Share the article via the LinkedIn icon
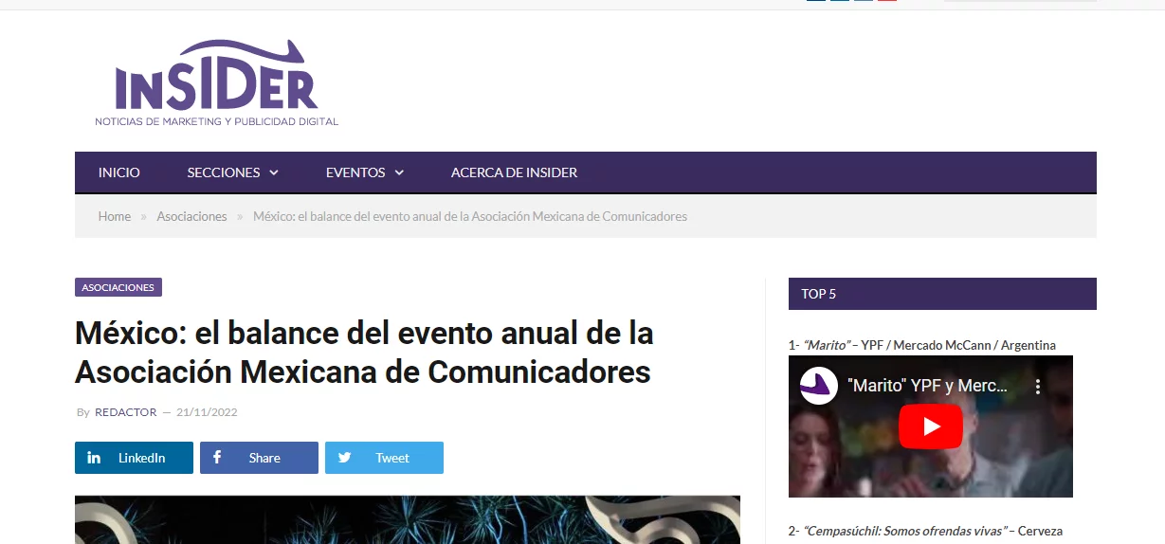Viewport: 1165px width, 544px height. coord(95,458)
